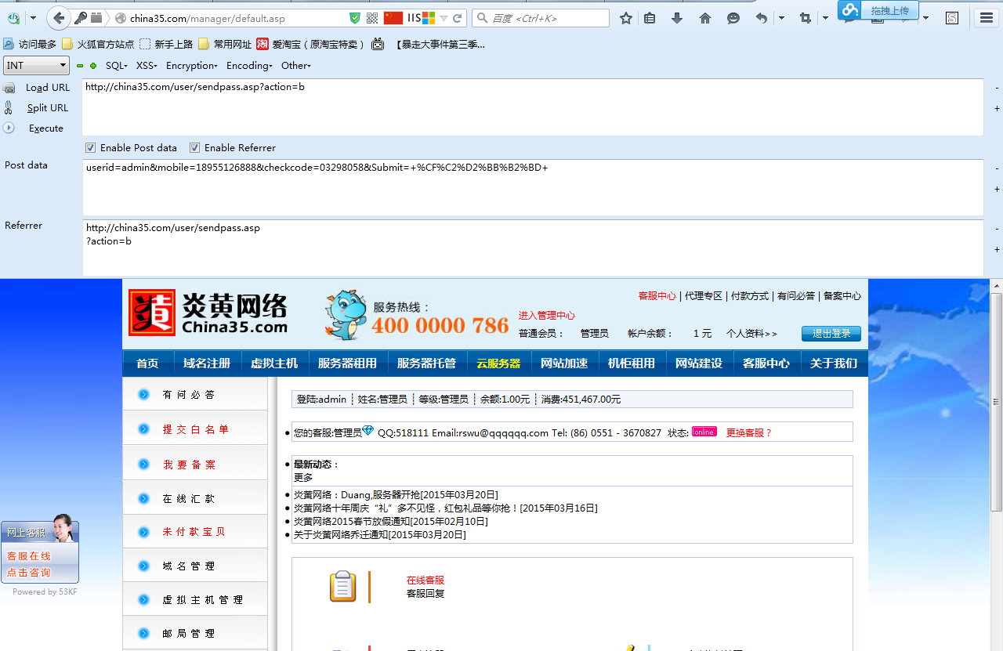Open 在线客服 link in content area
Image resolution: width=1003 pixels, height=651 pixels.
[x=425, y=580]
